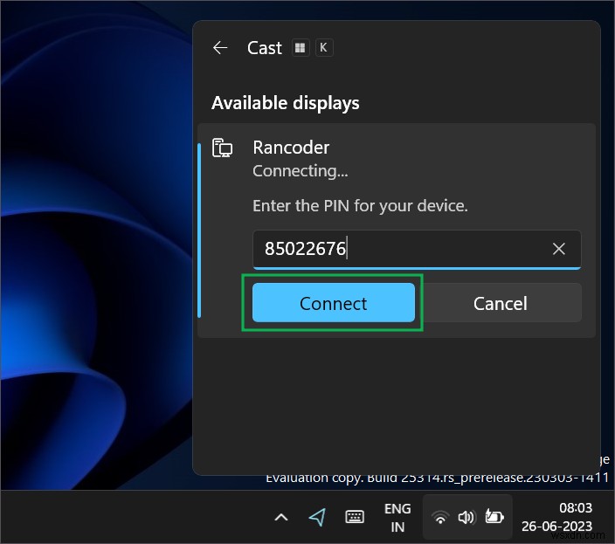Open the battery status icon

(x=494, y=517)
